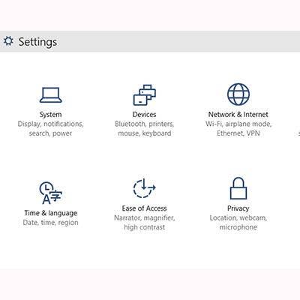Choose the Time & language label
Screen dimensions: 300x300
[x=50, y=213]
